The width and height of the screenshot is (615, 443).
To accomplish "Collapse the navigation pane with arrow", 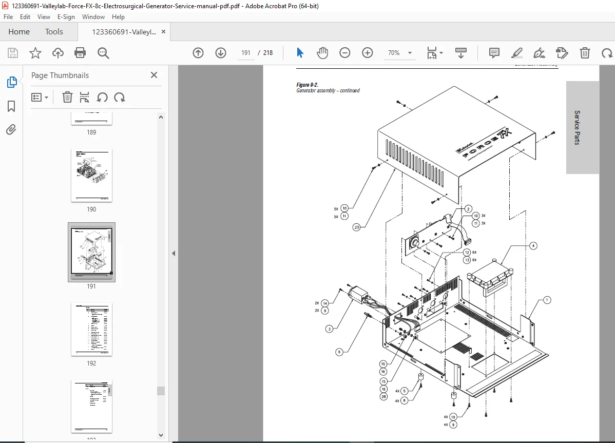I will click(x=174, y=253).
